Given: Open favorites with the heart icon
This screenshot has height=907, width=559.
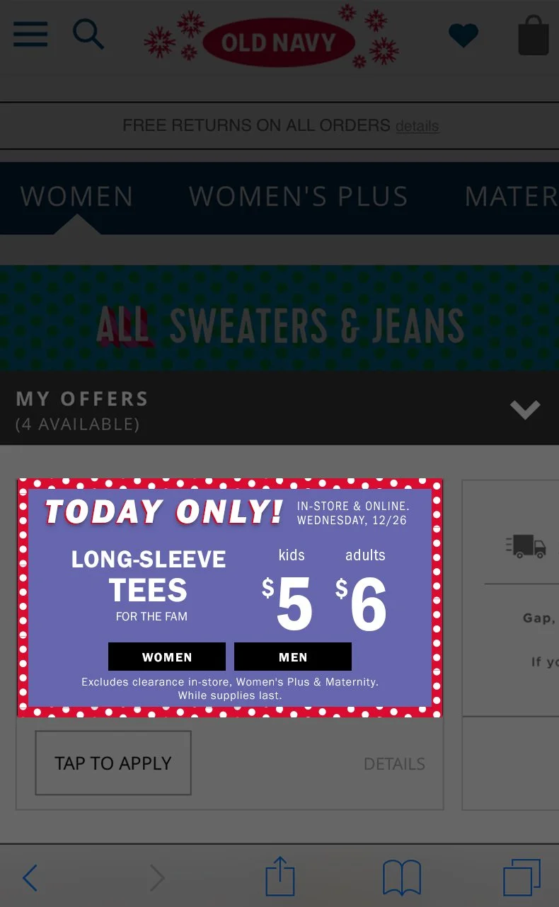Looking at the screenshot, I should click(463, 35).
